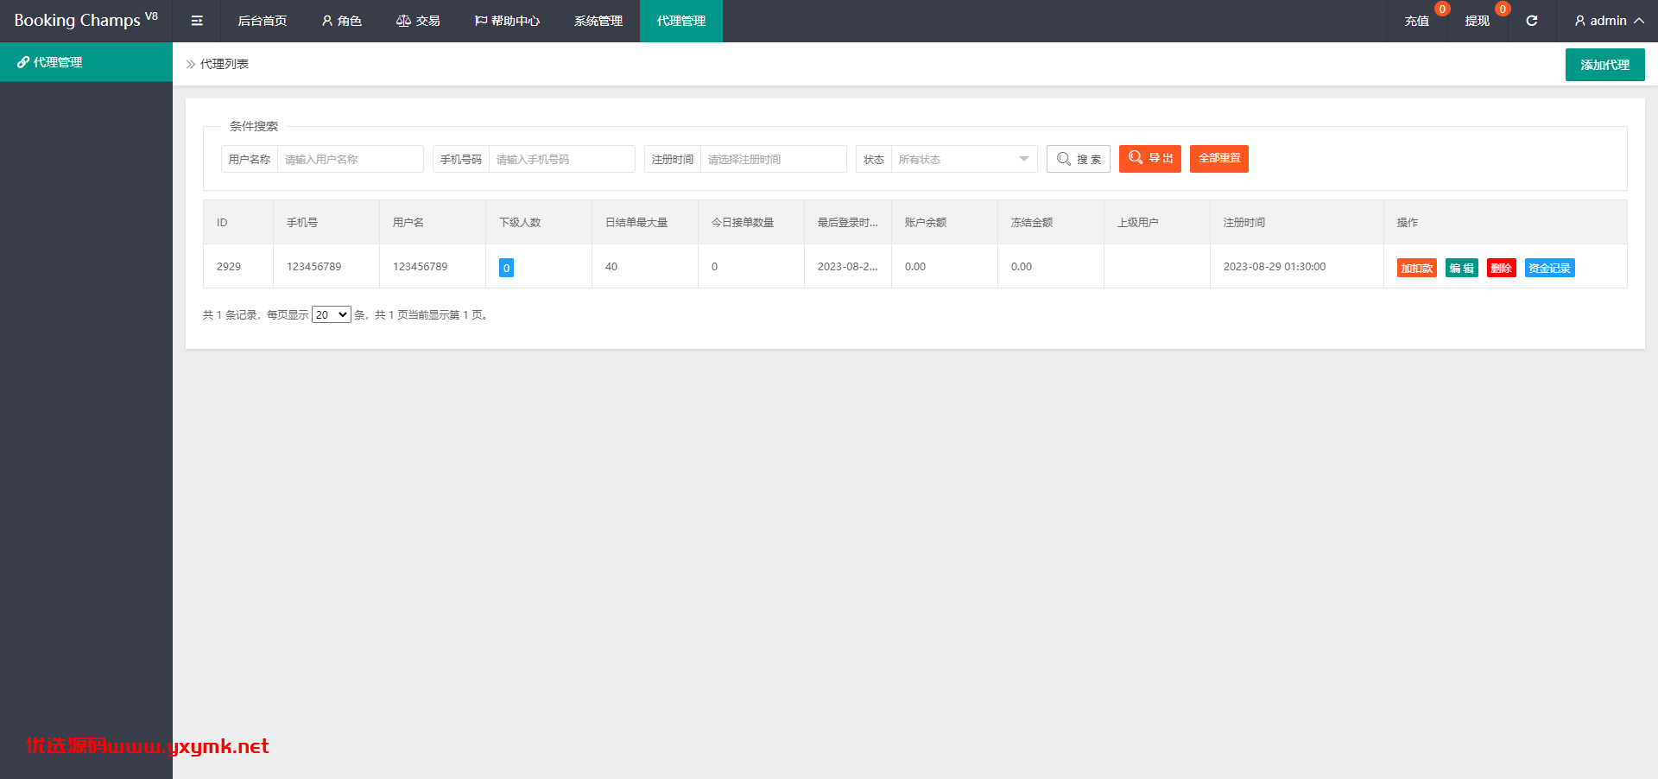Go to the 后台首页 tab
The height and width of the screenshot is (779, 1658).
(x=263, y=21)
